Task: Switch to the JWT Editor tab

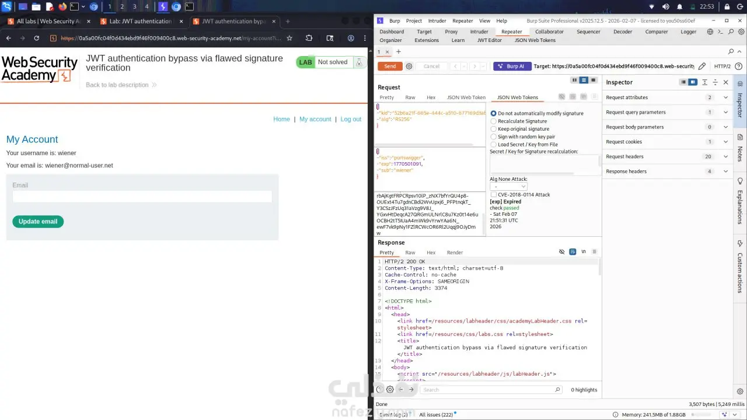Action: [490, 40]
